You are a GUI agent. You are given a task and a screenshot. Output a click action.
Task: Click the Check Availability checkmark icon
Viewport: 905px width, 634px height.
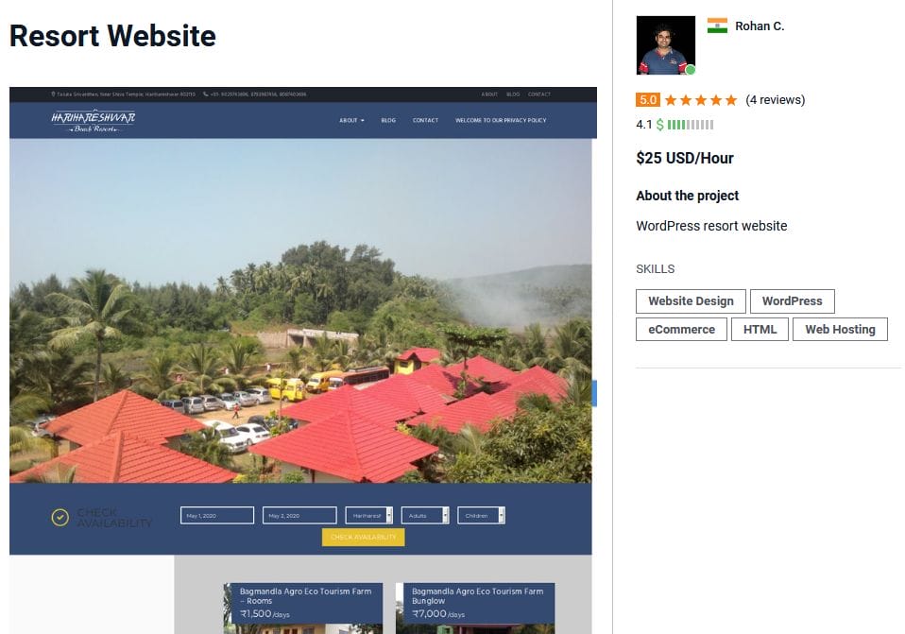click(60, 518)
